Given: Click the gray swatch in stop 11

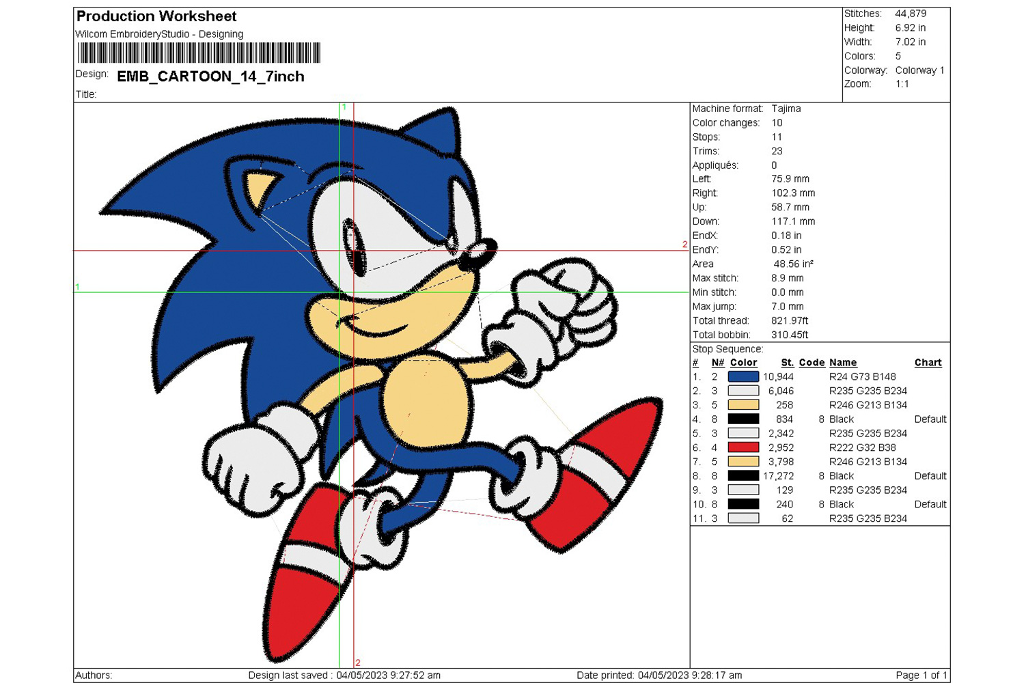Looking at the screenshot, I should tap(743, 518).
